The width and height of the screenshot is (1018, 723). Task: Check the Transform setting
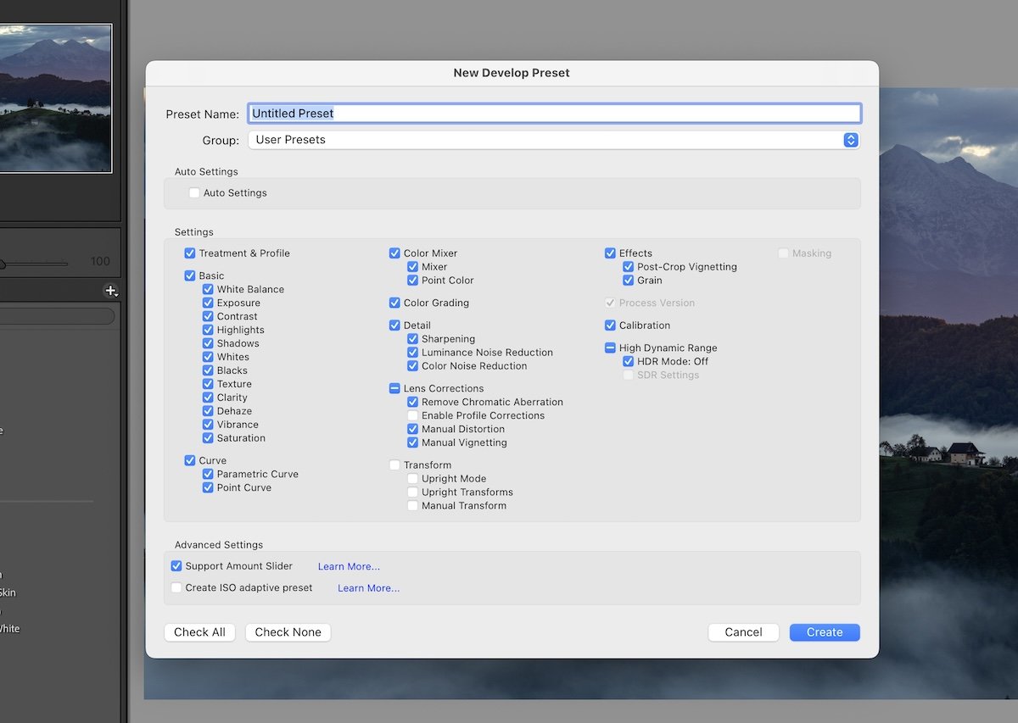(x=394, y=464)
